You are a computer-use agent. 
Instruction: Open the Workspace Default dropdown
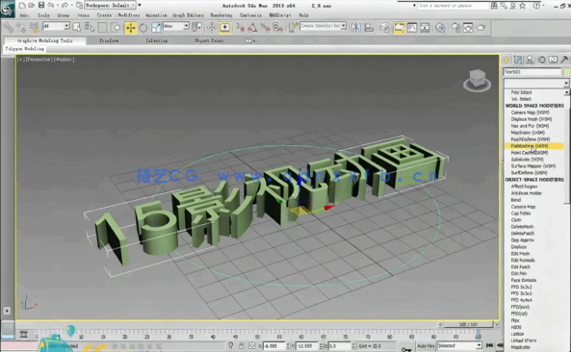point(111,5)
